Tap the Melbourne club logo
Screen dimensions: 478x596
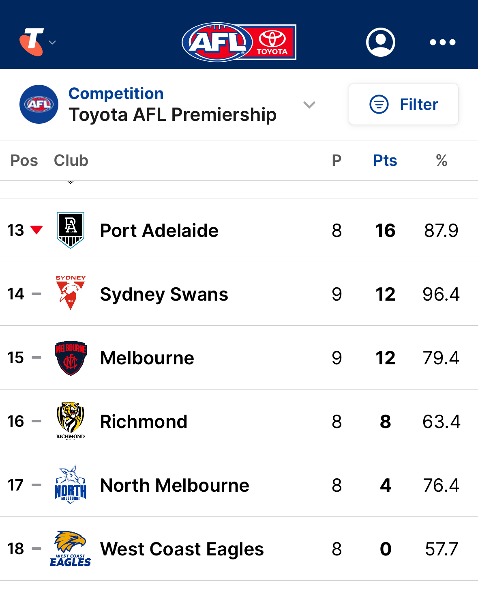coord(71,358)
